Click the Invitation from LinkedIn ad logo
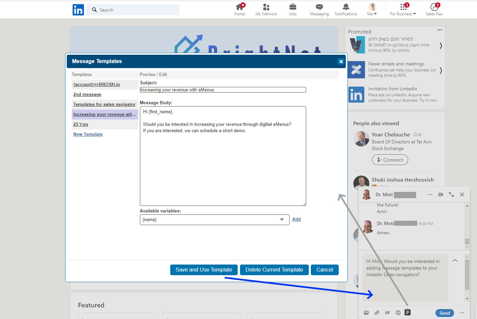 coord(356,95)
